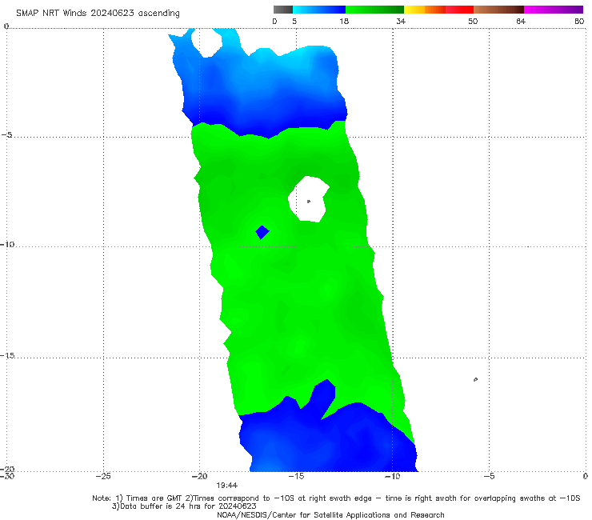The height and width of the screenshot is (520, 592).
Task: Click the '5' label under the color bar
Action: (x=294, y=21)
